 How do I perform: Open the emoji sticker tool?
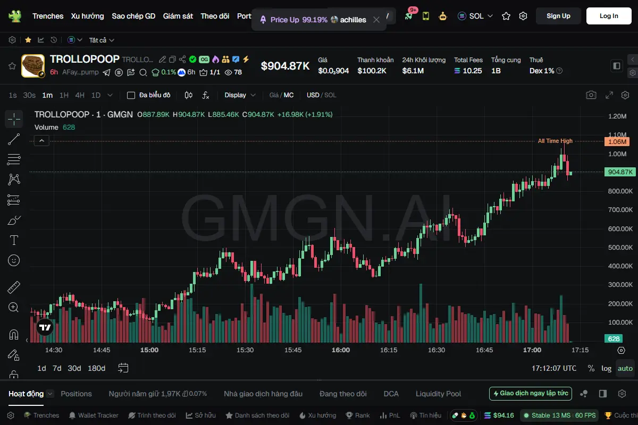click(x=14, y=260)
